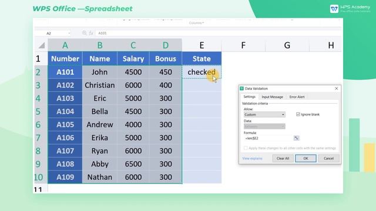
Task: Click the Clear All button
Action: coord(283,158)
